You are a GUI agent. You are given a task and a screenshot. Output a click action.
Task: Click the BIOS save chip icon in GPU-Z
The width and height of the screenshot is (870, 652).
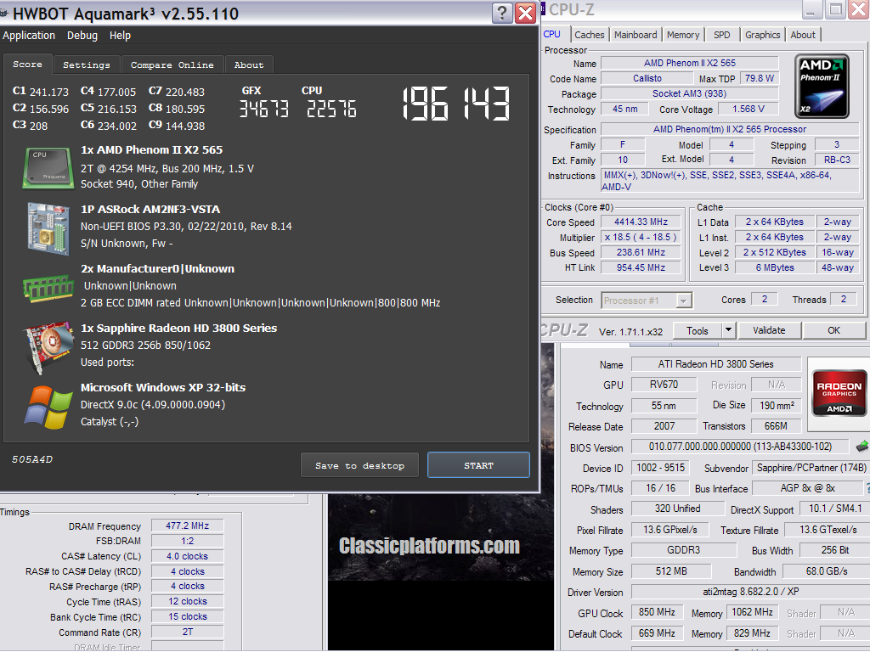click(x=862, y=446)
